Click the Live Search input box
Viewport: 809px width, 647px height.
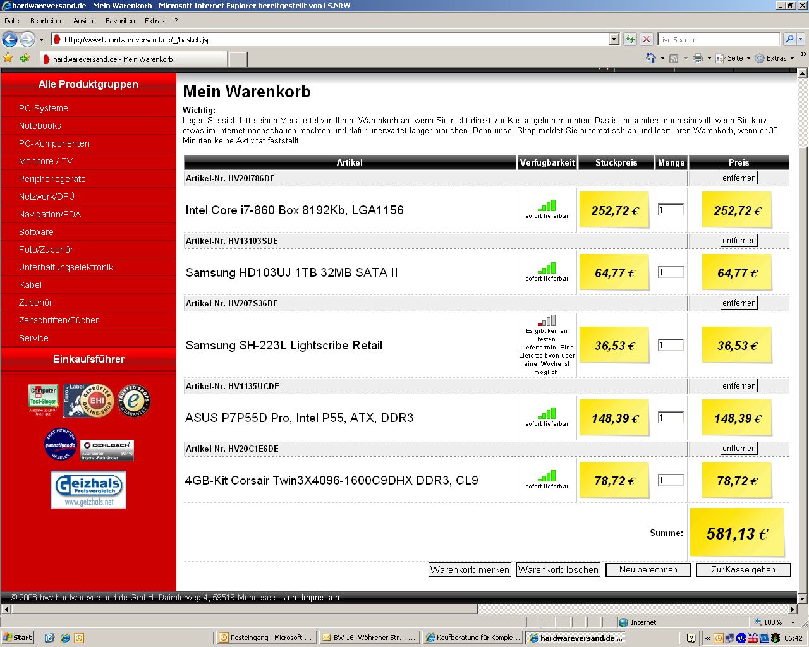tap(719, 39)
